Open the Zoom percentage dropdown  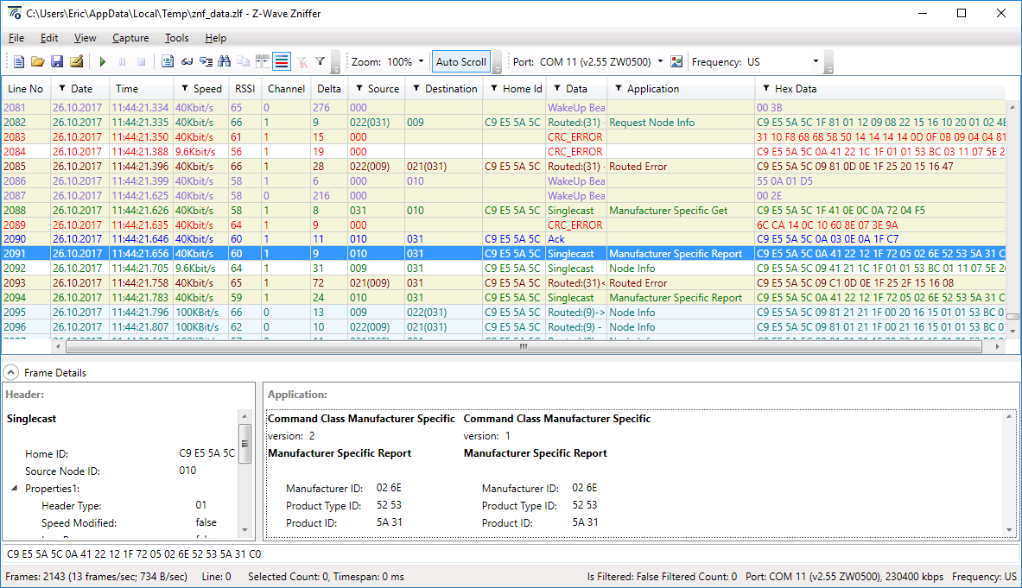pyautogui.click(x=421, y=62)
